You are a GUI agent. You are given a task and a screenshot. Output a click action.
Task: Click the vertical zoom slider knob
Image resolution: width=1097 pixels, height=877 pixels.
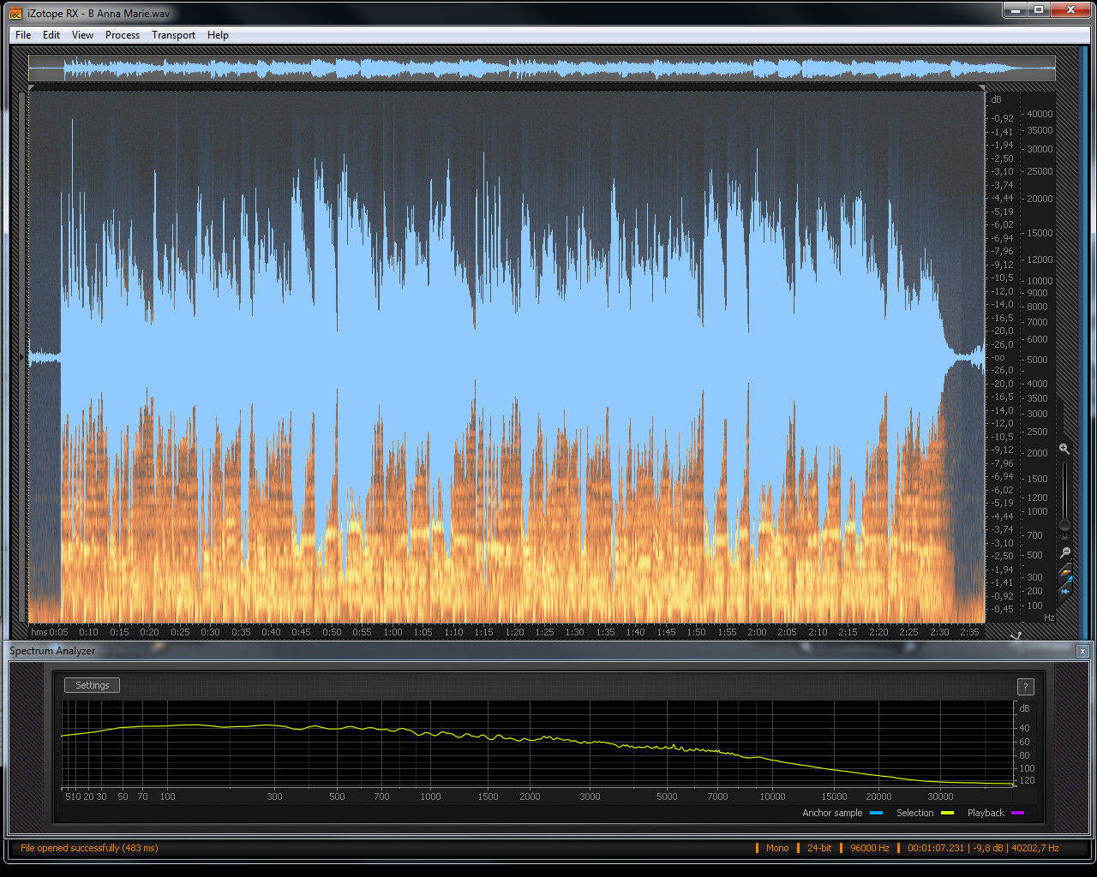point(1064,525)
